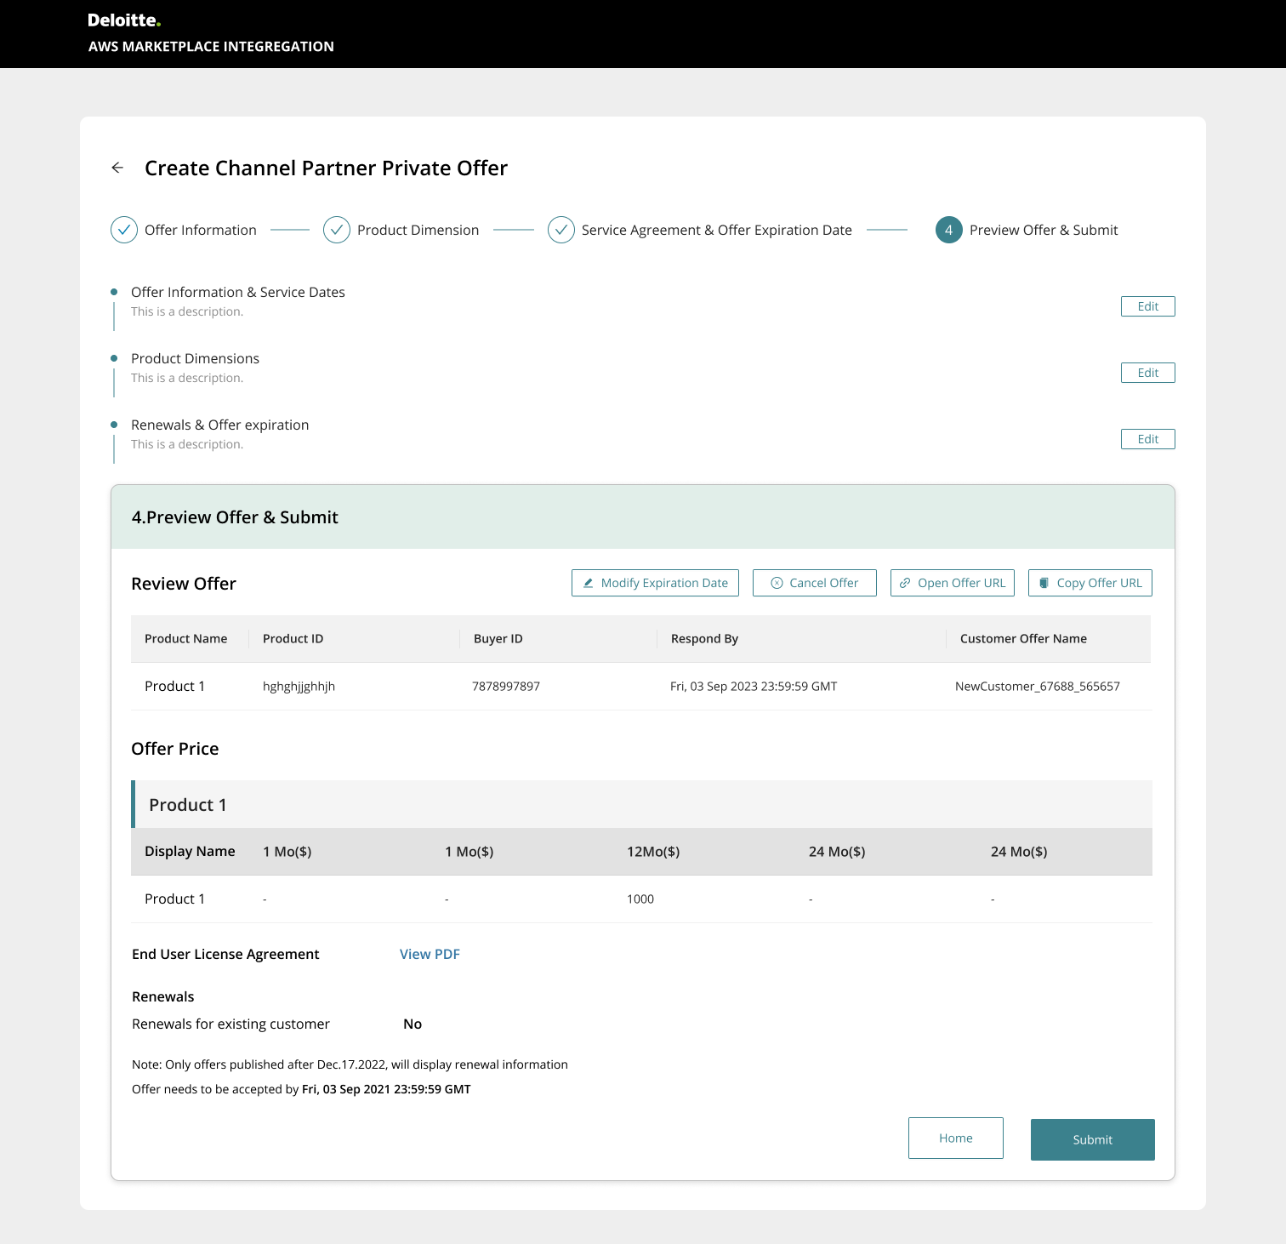Click the 4.Preview Offer & Submit section header
Screen dimensions: 1286x1244
point(643,517)
